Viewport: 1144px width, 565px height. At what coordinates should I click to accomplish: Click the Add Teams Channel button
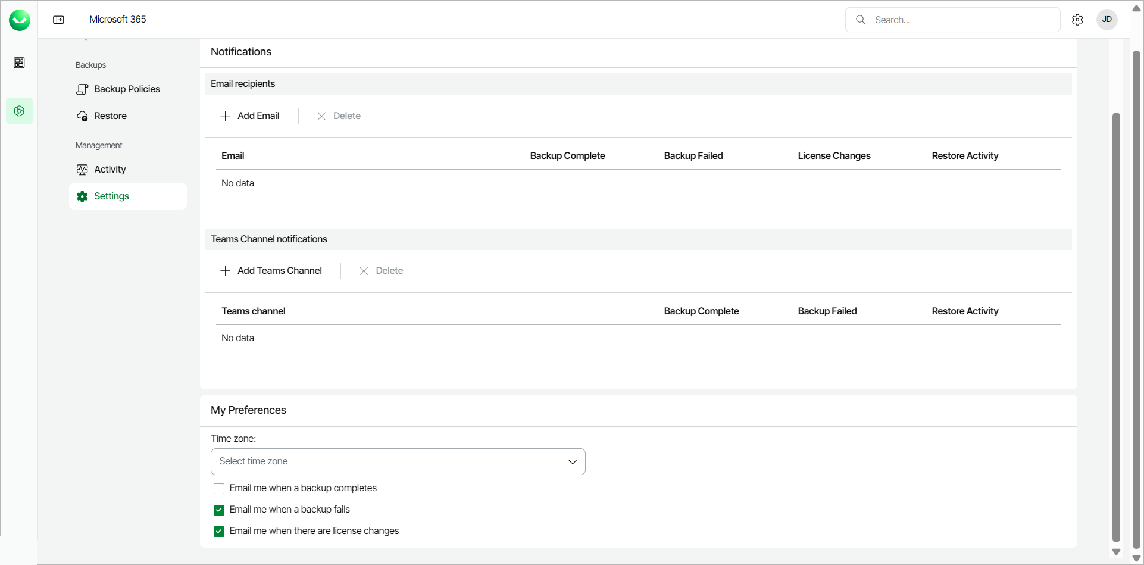(x=279, y=271)
